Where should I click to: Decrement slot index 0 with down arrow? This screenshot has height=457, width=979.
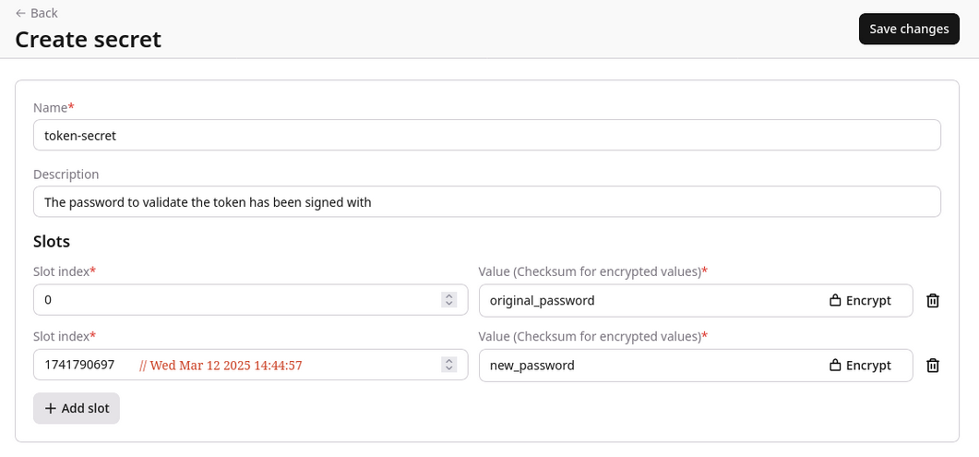pyautogui.click(x=449, y=304)
